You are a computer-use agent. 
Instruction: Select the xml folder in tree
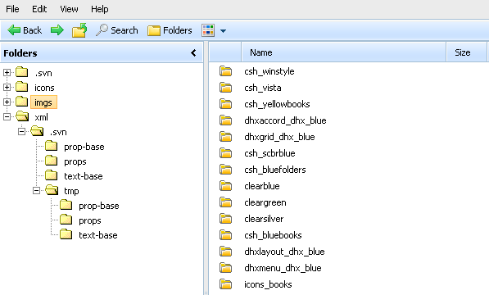[x=41, y=117]
